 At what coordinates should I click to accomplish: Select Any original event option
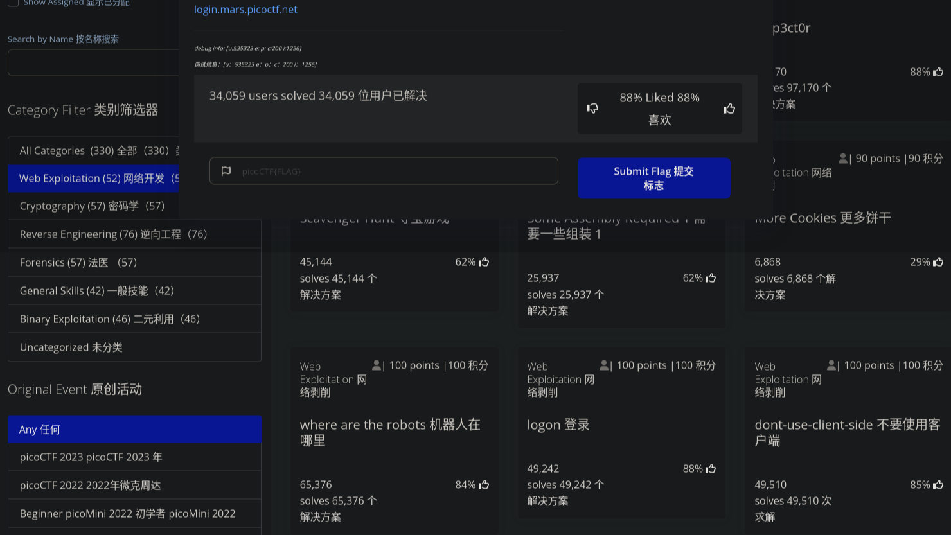pos(134,429)
